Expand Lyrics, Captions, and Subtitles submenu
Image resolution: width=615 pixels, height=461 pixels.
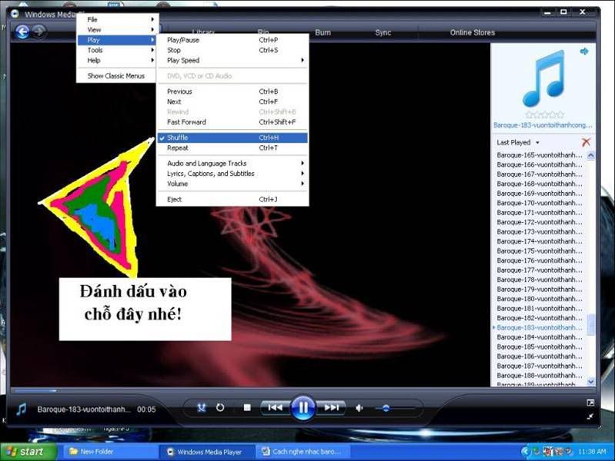pos(232,174)
